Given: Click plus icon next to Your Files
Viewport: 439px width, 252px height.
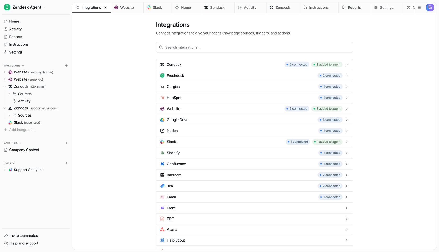Looking at the screenshot, I should tap(66, 143).
